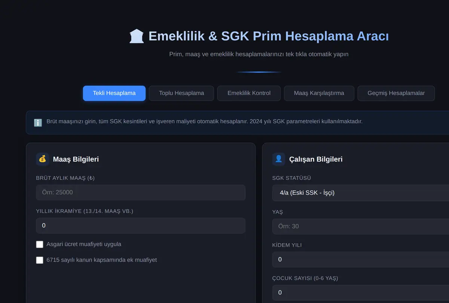The height and width of the screenshot is (303, 449).
Task: Click the YAŞ label
Action: pyautogui.click(x=278, y=212)
